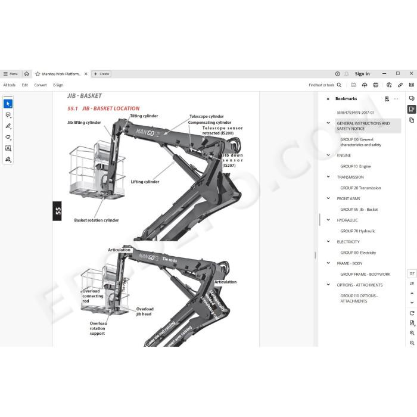The width and height of the screenshot is (417, 417).
Task: Open the Bookmarks panel icon in right rail
Action: point(412,109)
